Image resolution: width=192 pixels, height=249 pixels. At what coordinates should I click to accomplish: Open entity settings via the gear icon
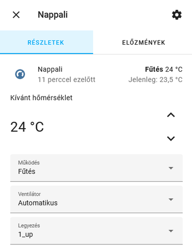coord(177,15)
